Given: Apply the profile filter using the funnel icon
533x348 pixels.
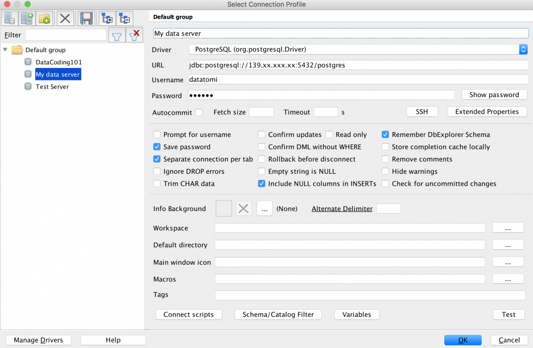Looking at the screenshot, I should pos(116,36).
